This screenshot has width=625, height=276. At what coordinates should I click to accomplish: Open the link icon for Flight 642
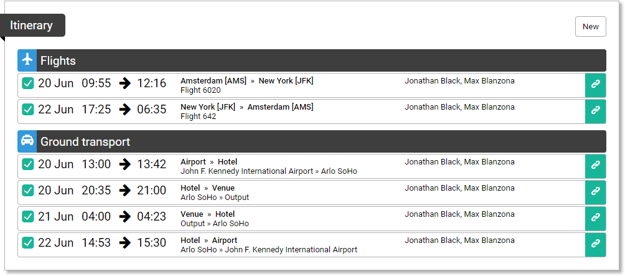click(x=596, y=112)
